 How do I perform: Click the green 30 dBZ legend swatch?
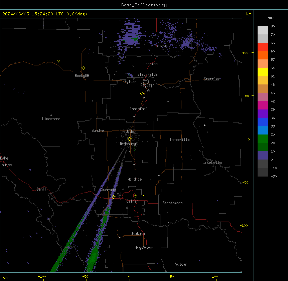263,139
